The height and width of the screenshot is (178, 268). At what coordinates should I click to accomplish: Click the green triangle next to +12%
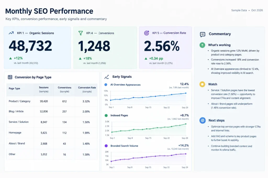click(x=10, y=58)
